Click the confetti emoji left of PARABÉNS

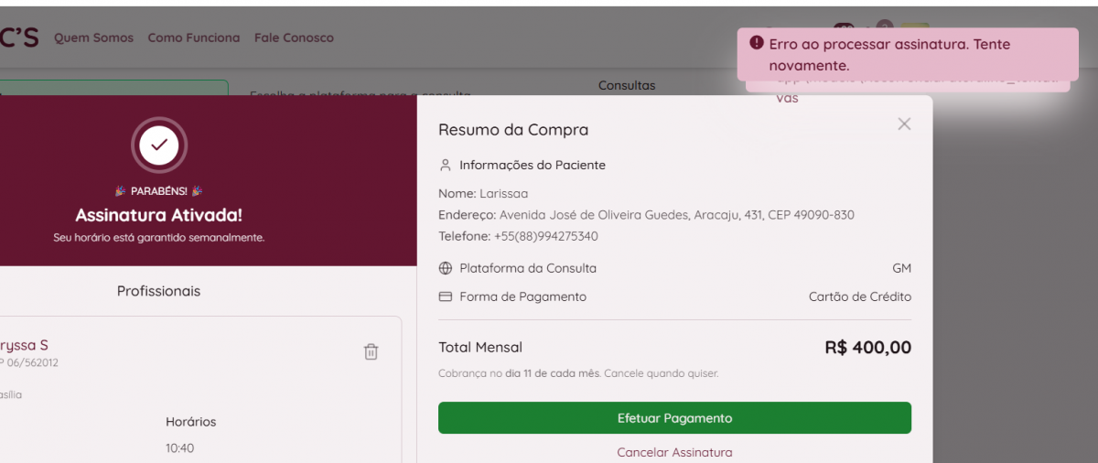point(120,191)
